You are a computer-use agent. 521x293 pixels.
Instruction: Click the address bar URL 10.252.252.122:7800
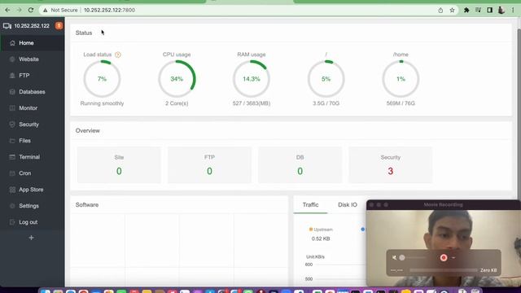click(x=109, y=10)
